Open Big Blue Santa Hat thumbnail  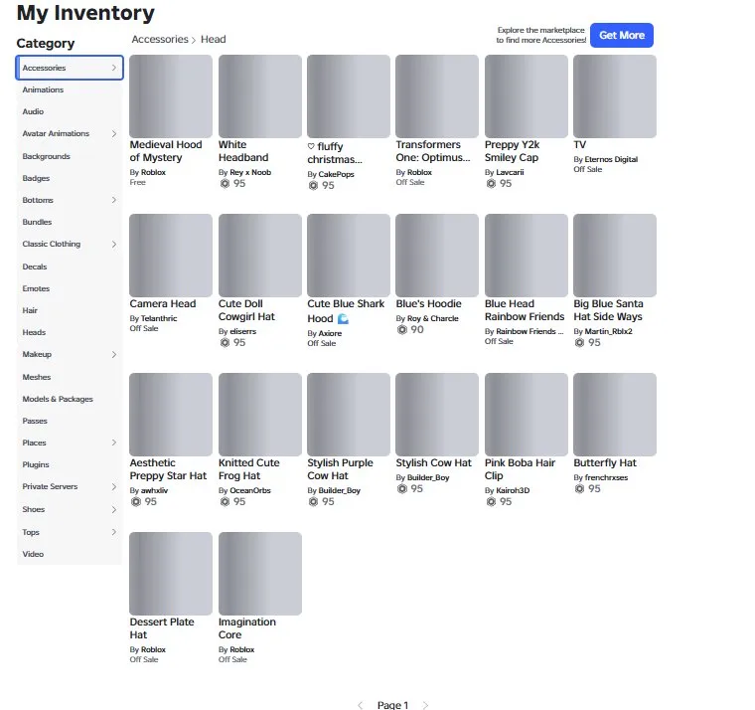[615, 255]
